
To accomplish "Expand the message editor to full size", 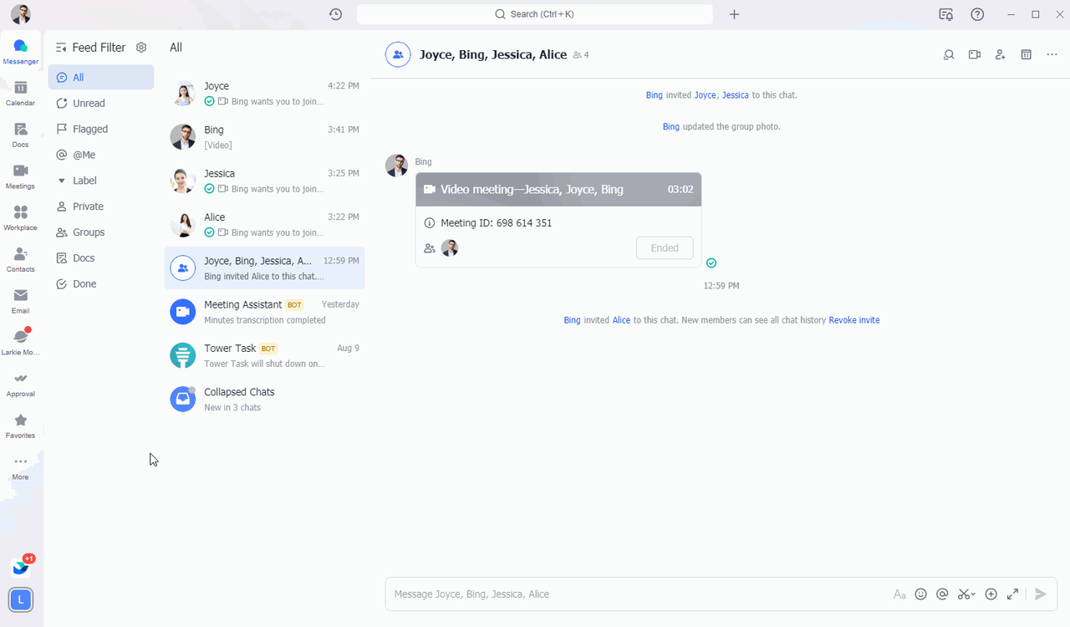I will [x=1012, y=594].
